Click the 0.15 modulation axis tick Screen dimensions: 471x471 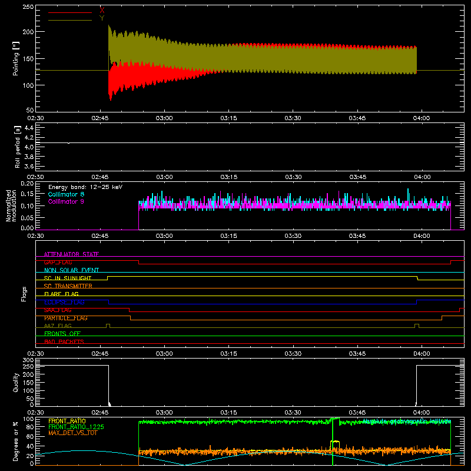coord(27,194)
